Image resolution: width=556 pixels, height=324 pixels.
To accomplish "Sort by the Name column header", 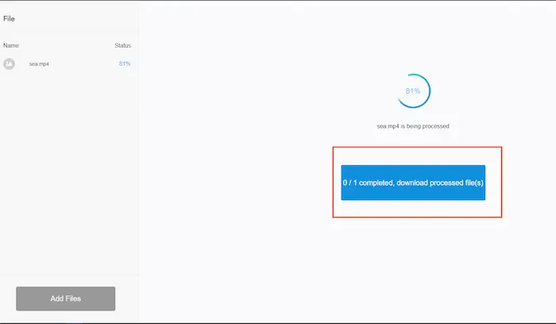I will click(x=11, y=46).
